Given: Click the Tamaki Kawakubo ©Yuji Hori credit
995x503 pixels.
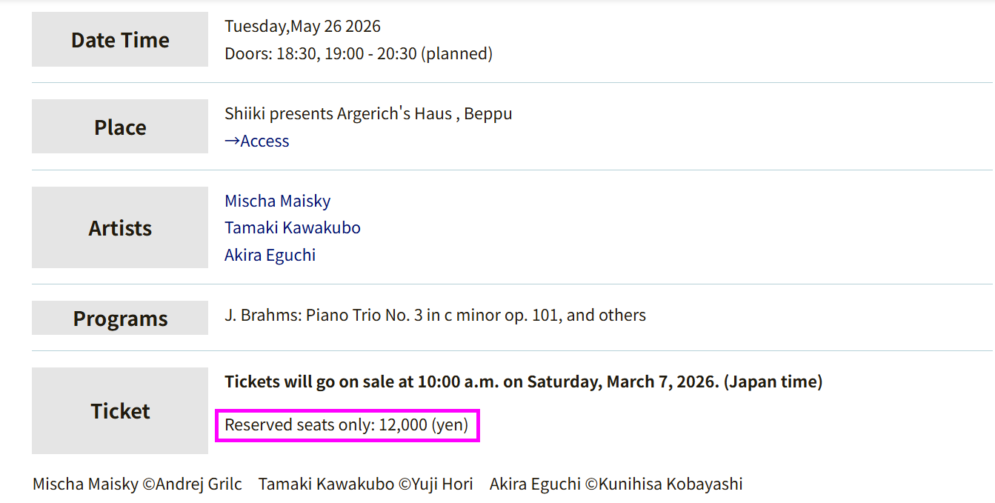Looking at the screenshot, I should pyautogui.click(x=365, y=484).
